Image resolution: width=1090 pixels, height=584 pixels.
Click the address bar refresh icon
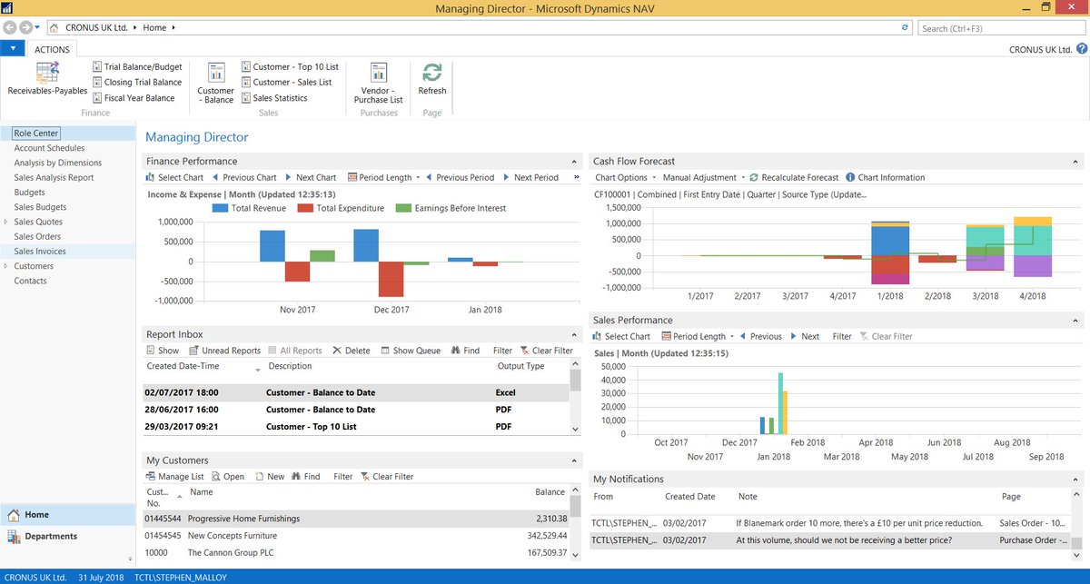(905, 28)
